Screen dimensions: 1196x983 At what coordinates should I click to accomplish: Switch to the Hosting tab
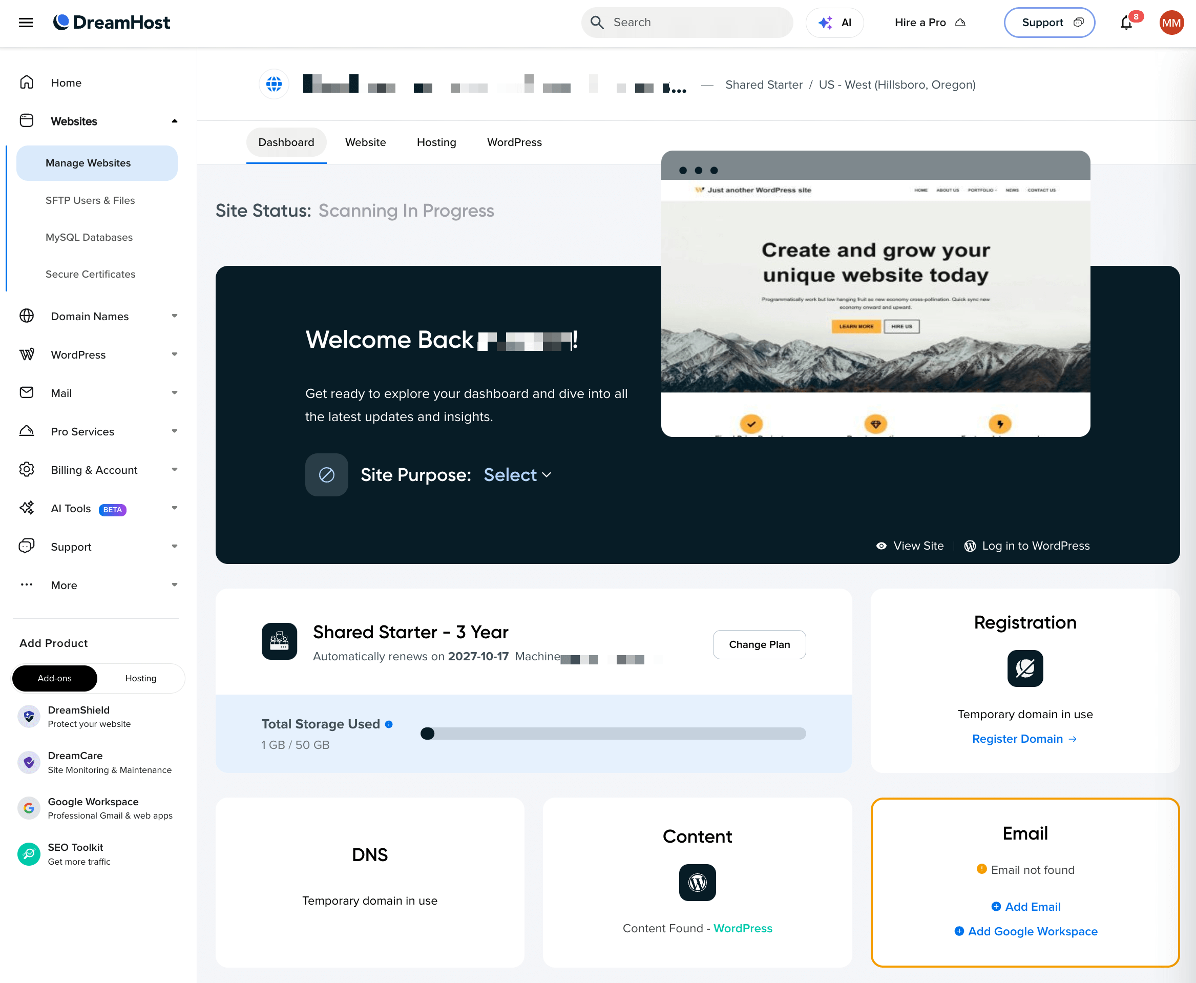tap(436, 142)
